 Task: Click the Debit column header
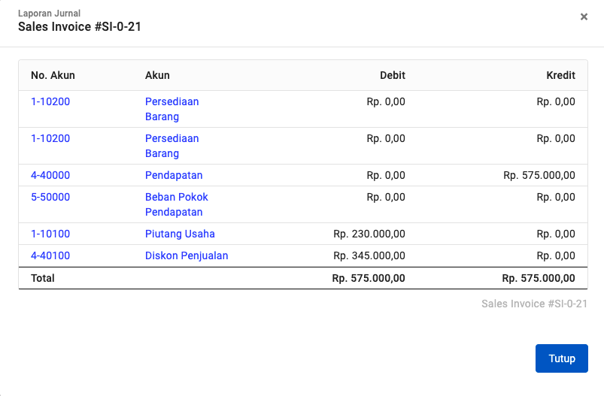tap(393, 75)
